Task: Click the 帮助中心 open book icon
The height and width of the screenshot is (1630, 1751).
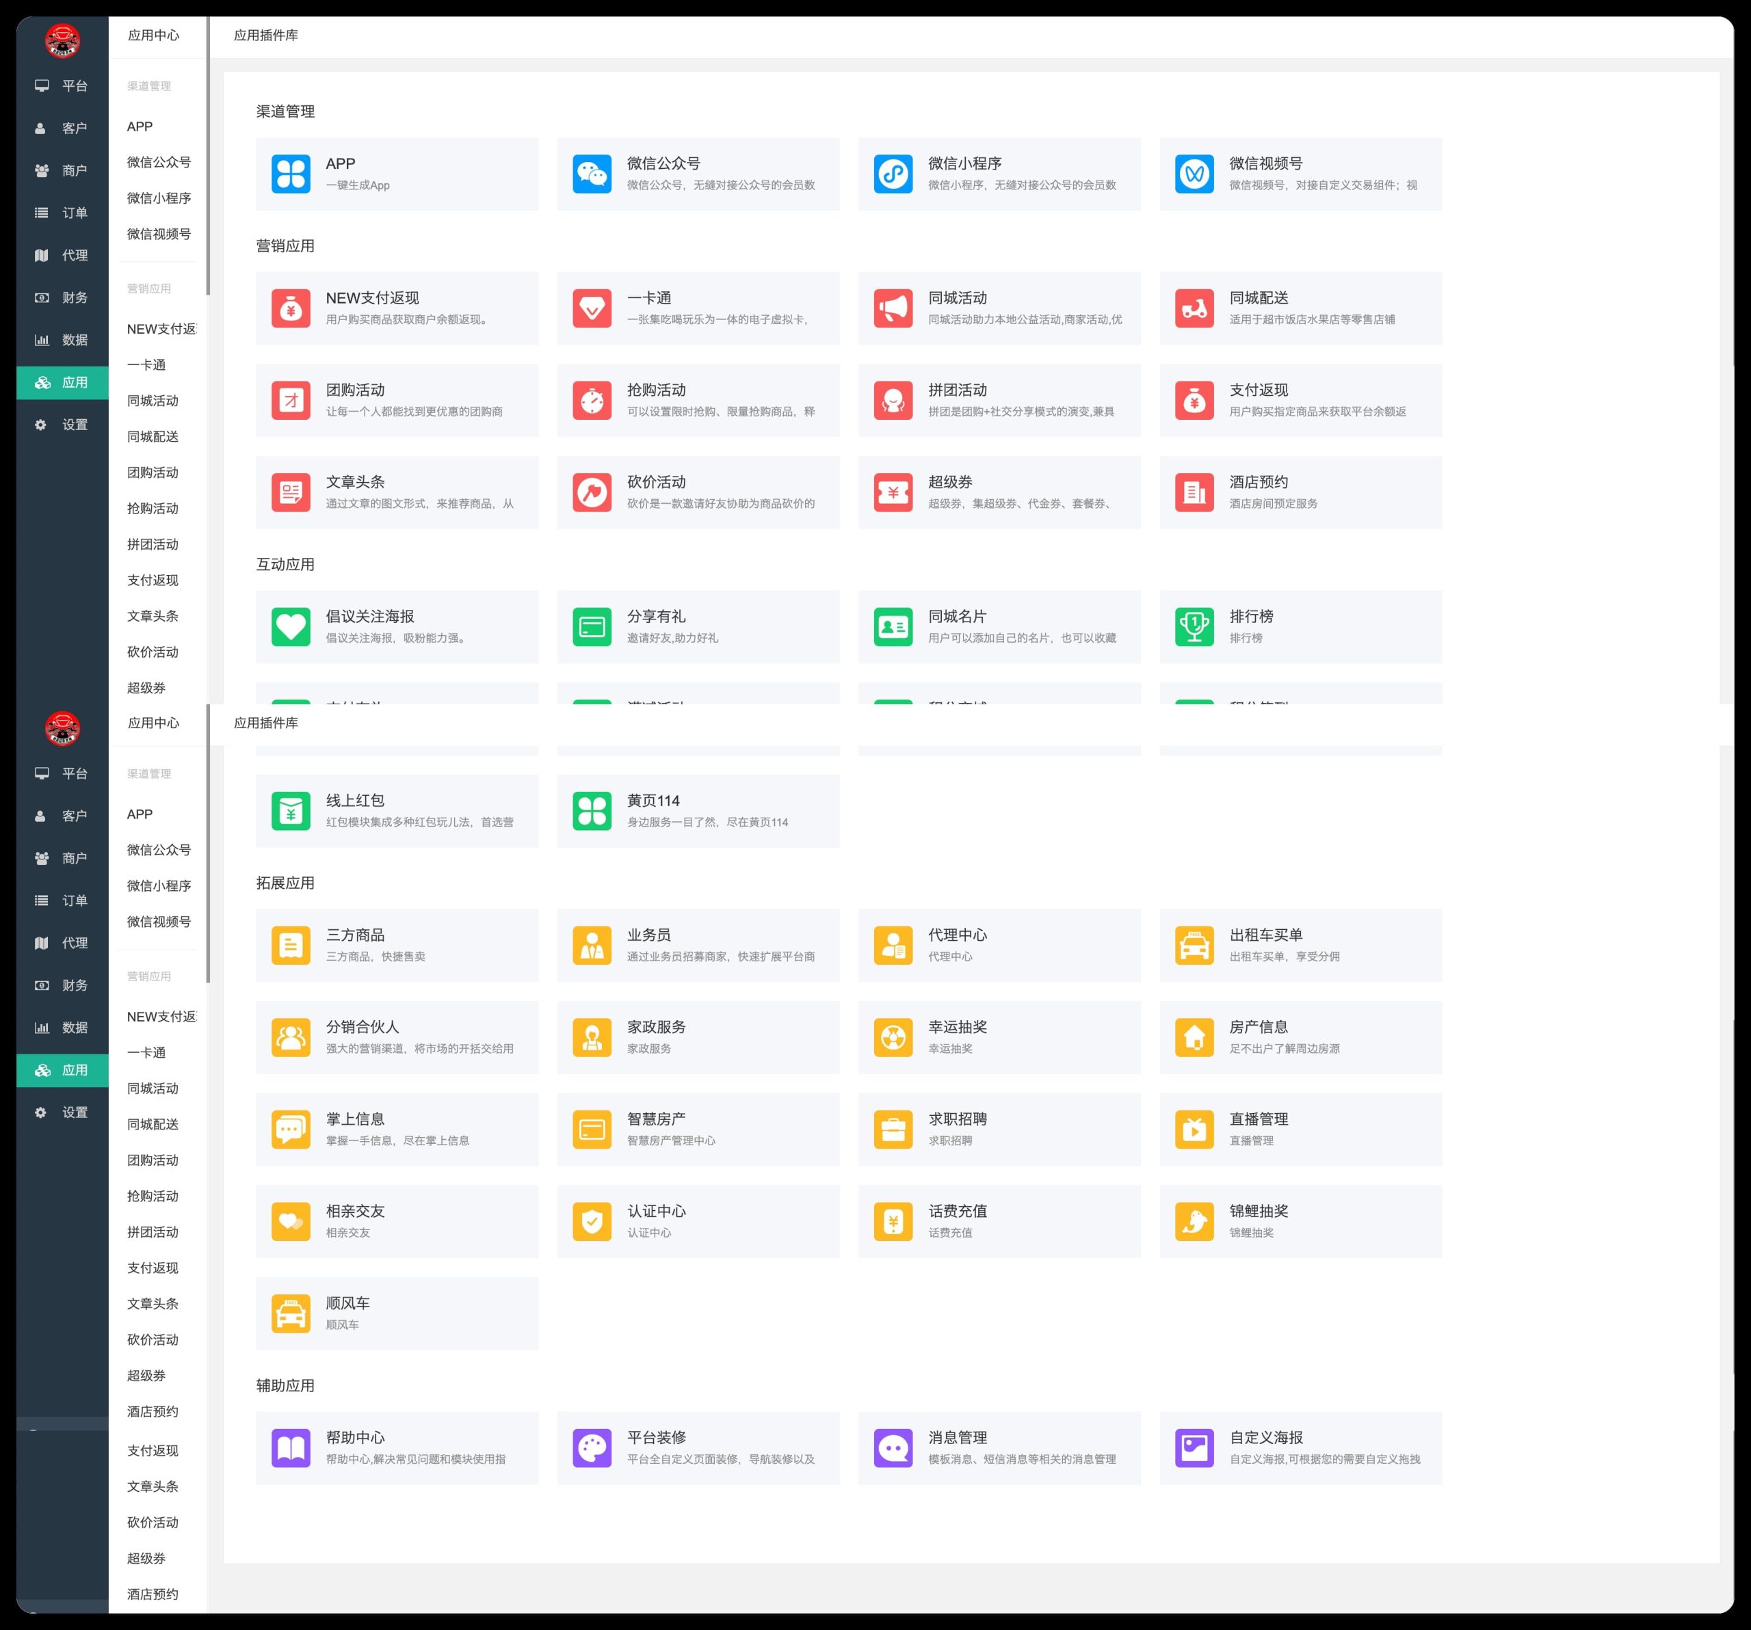Action: 291,1449
